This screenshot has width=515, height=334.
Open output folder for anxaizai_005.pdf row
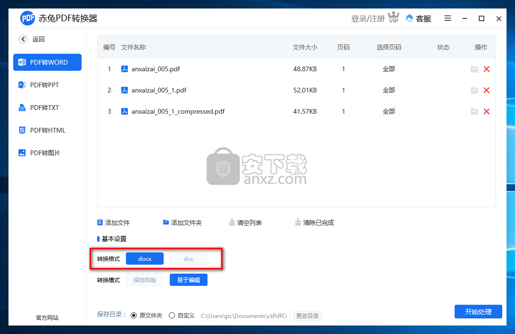474,69
